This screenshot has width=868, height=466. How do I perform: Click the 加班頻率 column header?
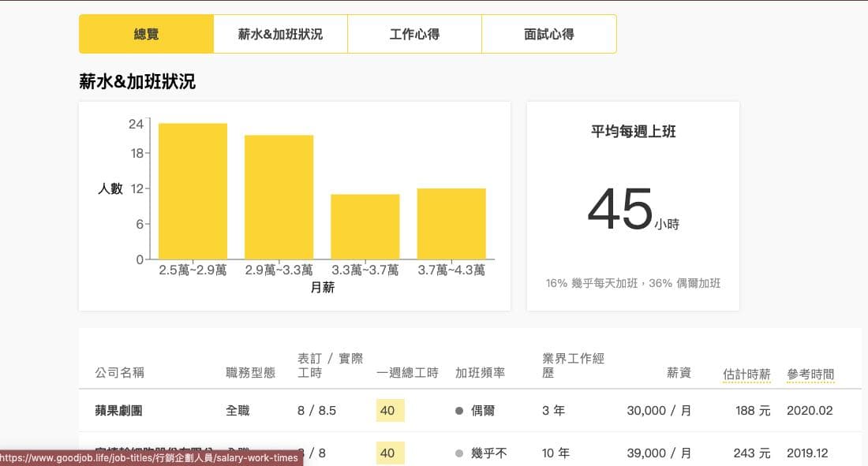[x=480, y=372]
